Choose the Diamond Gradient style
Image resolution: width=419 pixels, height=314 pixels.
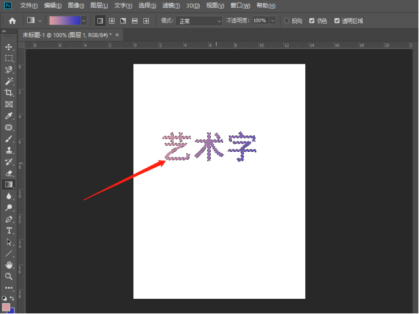(146, 21)
